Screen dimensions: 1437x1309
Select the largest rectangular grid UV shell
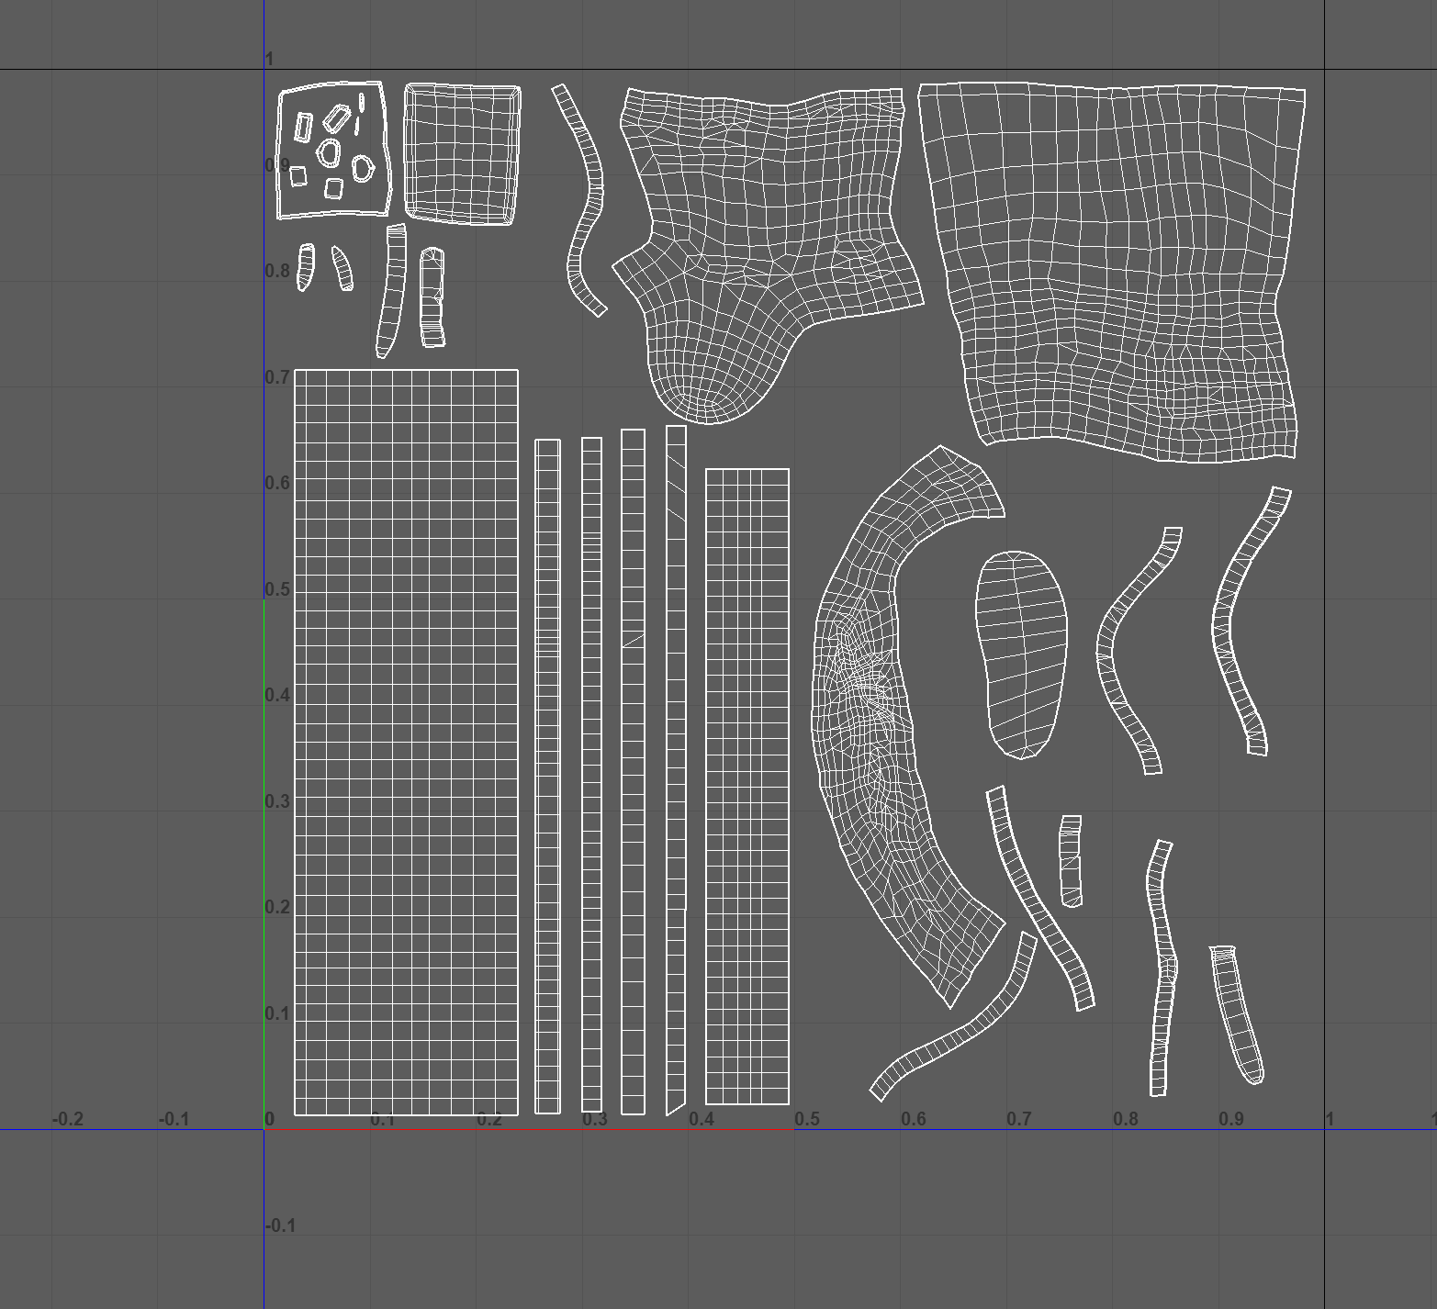406,742
